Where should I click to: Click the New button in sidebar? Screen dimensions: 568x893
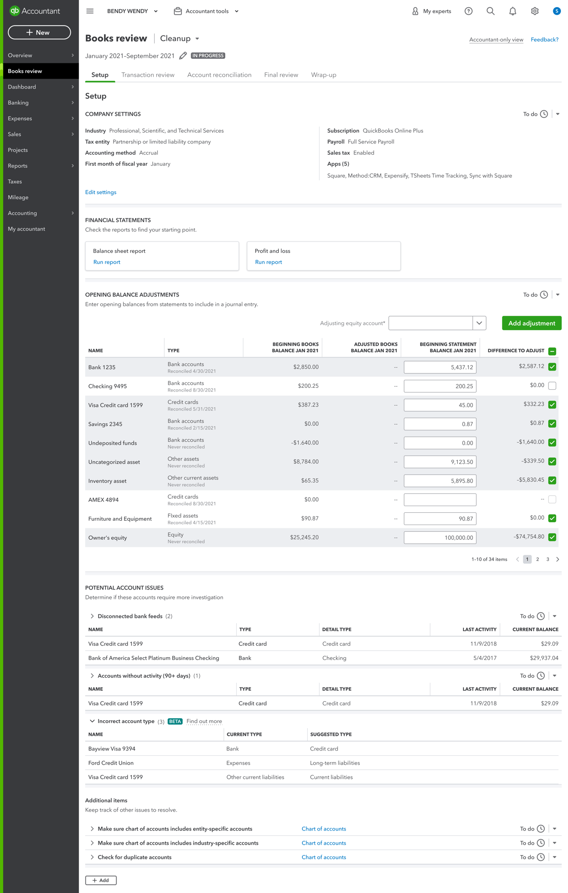click(39, 32)
